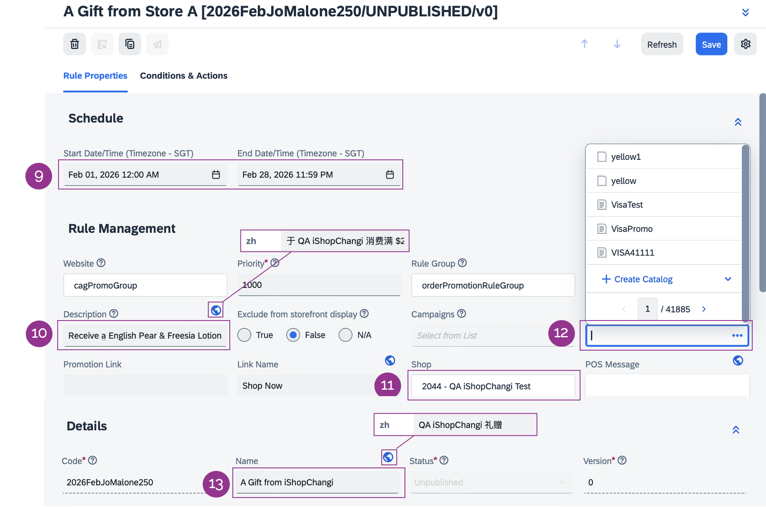
Task: Expand the Create Catalog chevron
Action: (x=728, y=279)
